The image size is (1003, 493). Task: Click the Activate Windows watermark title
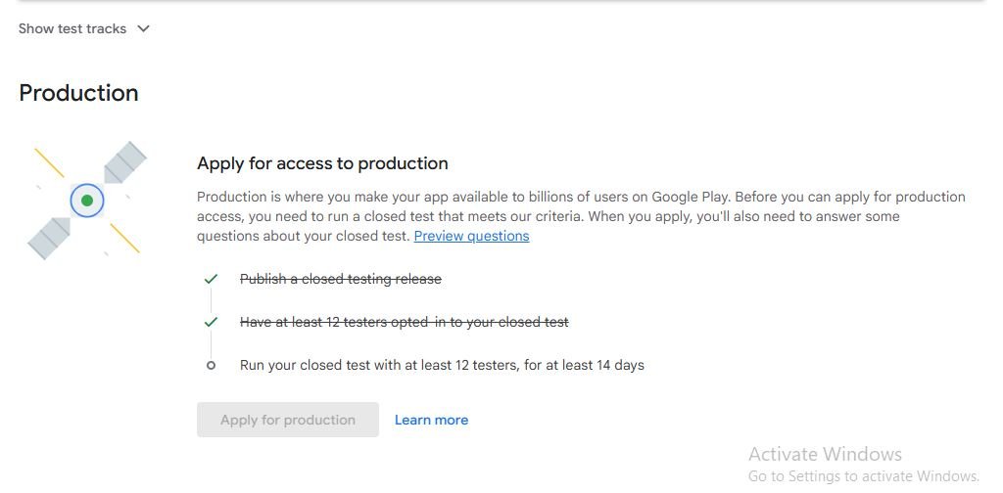[x=825, y=454]
